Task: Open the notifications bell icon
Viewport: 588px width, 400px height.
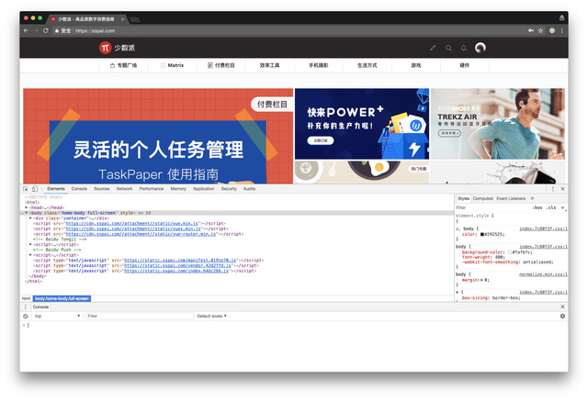Action: [x=464, y=48]
